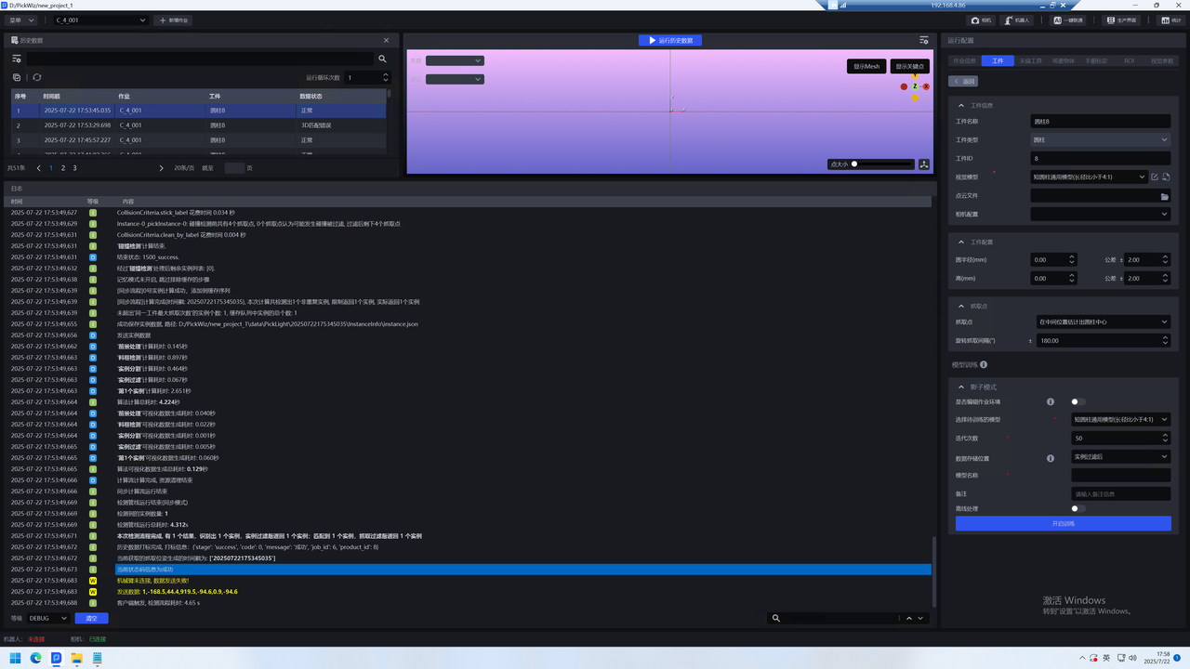This screenshot has height=669, width=1190.
Task: Open the filter settings icon in 历史数据
Action: pos(17,59)
